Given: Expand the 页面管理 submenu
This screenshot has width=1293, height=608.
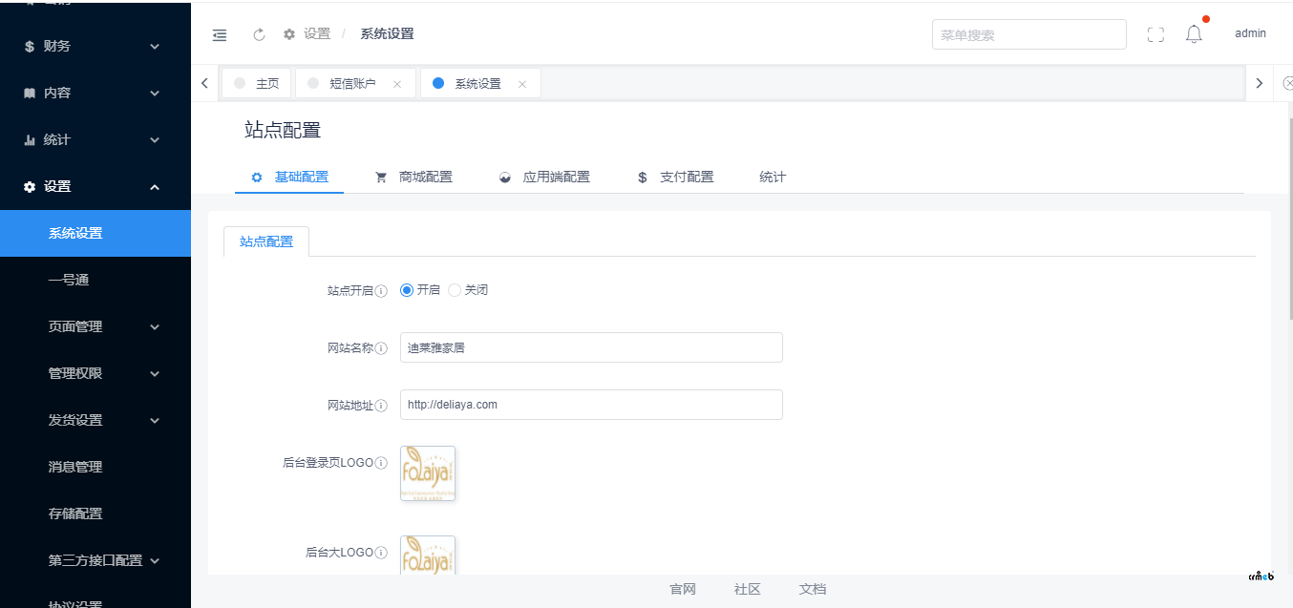Looking at the screenshot, I should click(95, 326).
